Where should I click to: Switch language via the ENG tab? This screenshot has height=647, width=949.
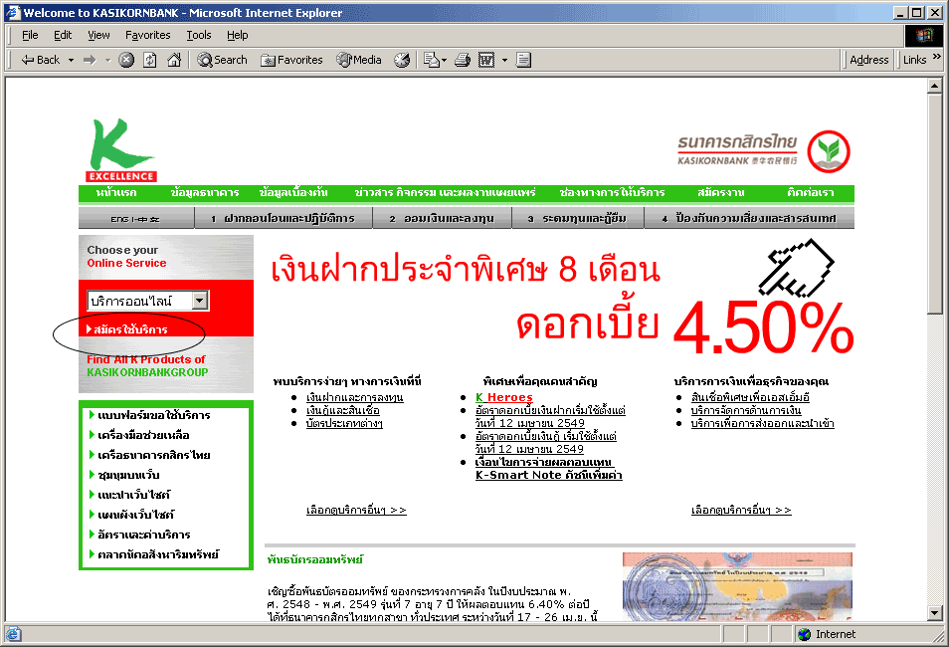coord(135,219)
